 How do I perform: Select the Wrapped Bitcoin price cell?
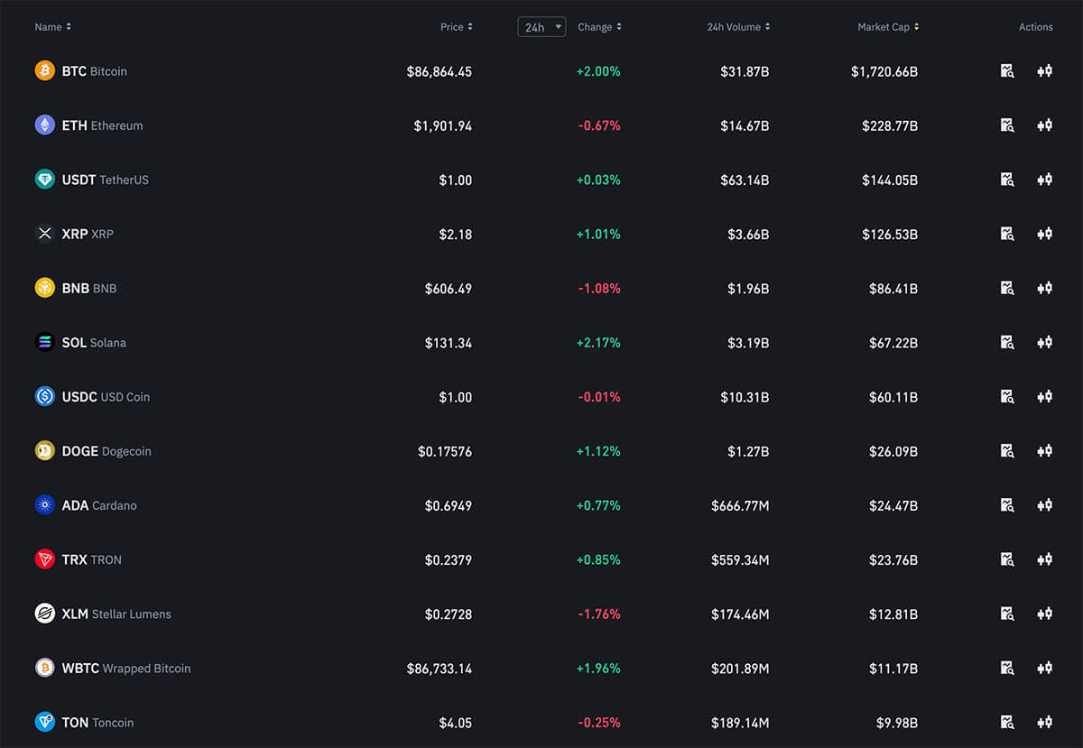439,669
